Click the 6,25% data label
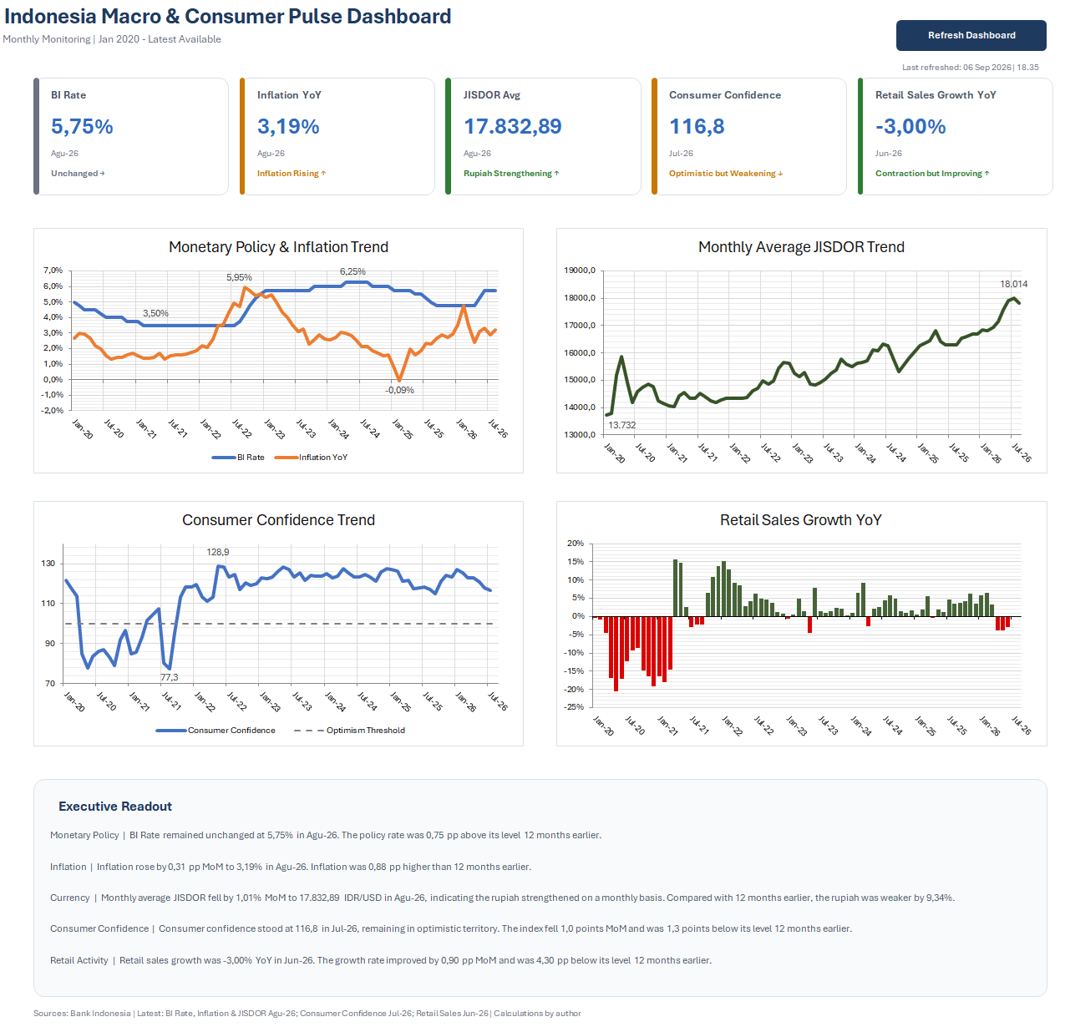The image size is (1070, 1032). (x=352, y=271)
